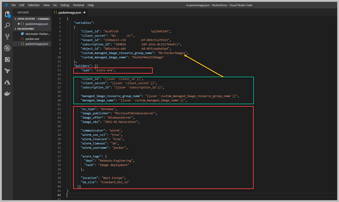
Task: Click the "os_type" key
Action: (88, 109)
